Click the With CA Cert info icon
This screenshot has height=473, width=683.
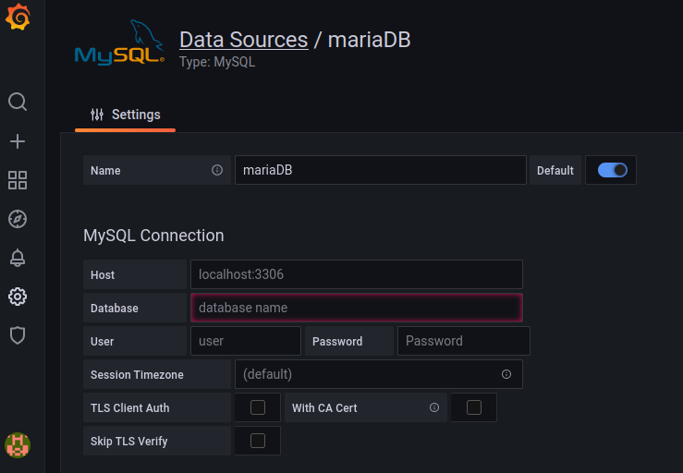(x=433, y=407)
